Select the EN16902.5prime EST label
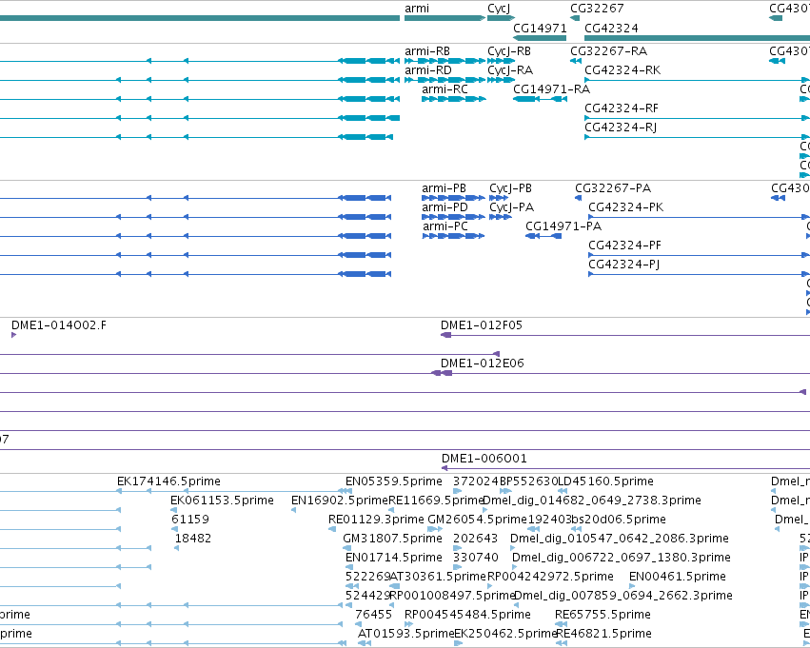The image size is (810, 648). click(340, 501)
